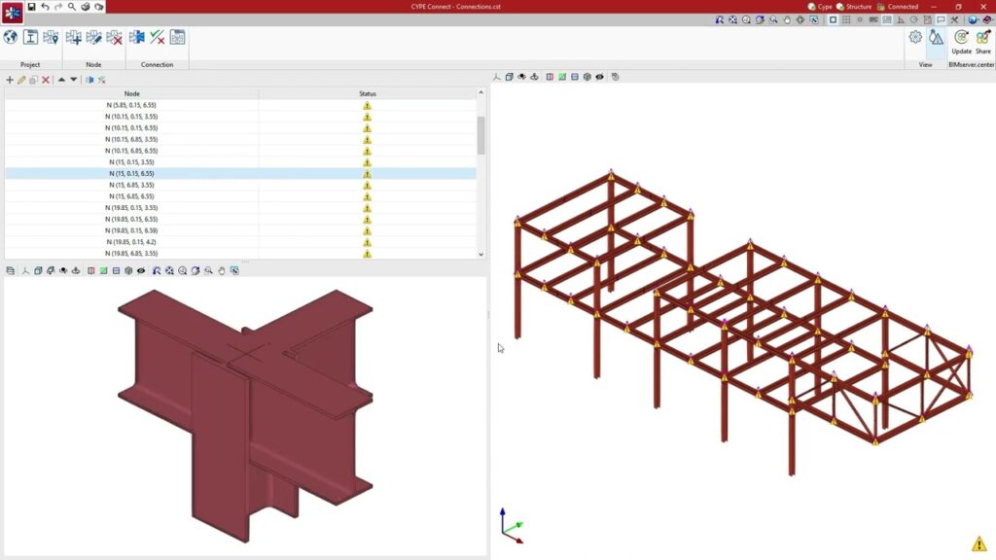The width and height of the screenshot is (996, 560).
Task: Toggle the eye visibility icon in 3D view toolbar
Action: coord(599,77)
